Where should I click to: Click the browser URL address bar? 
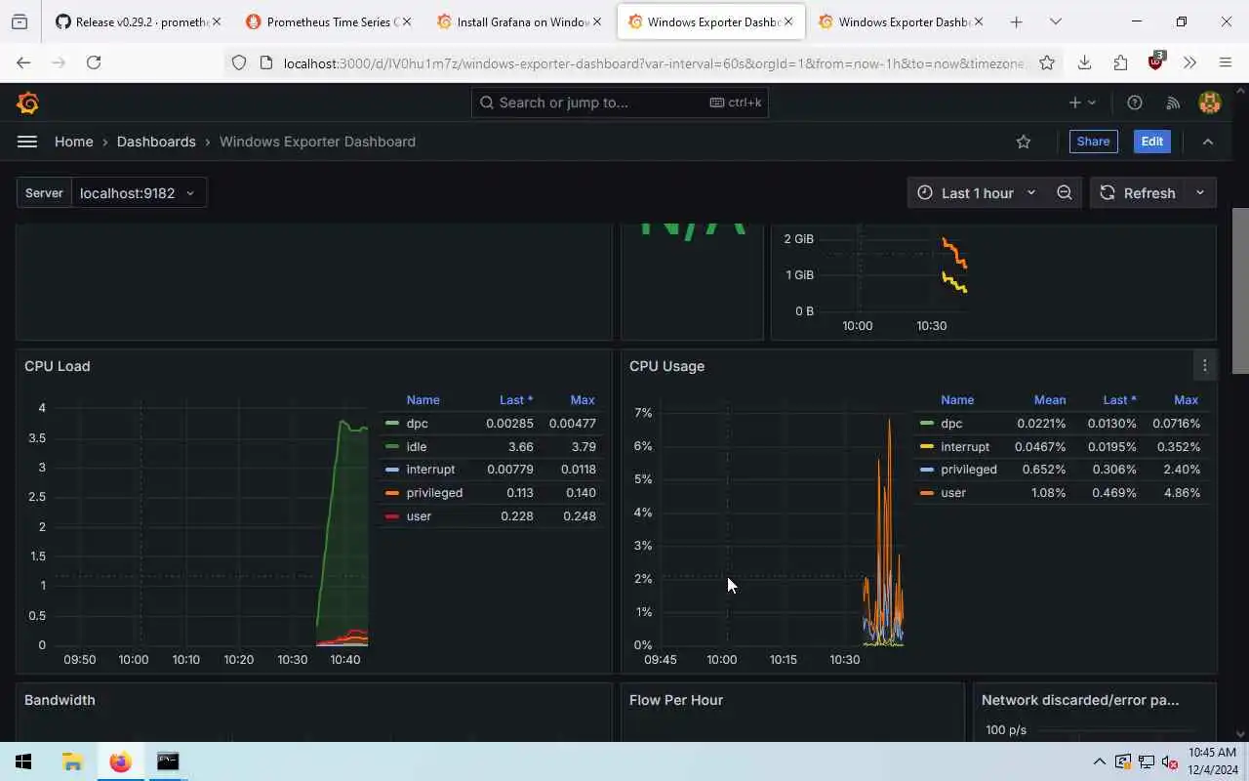654,62
